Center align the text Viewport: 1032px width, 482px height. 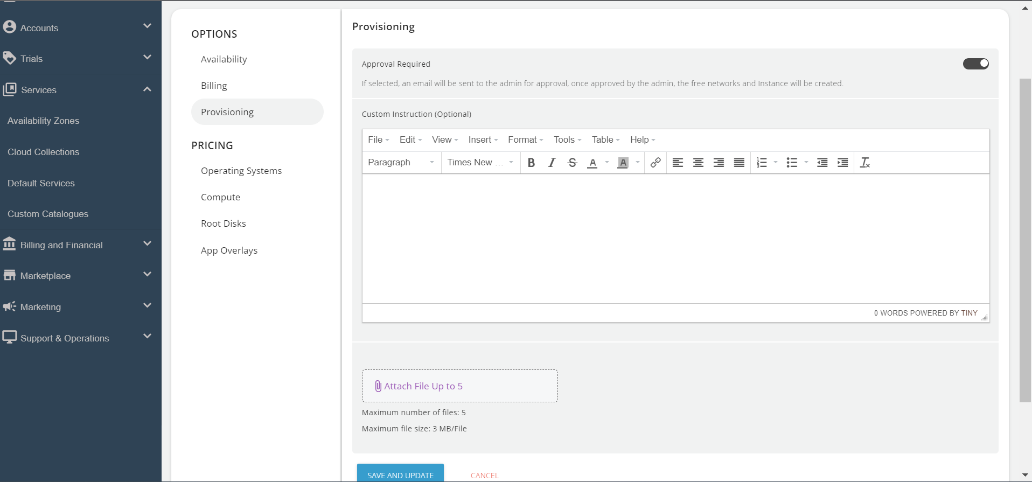coord(698,163)
